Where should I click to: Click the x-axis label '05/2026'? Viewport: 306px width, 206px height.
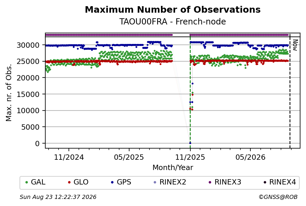(251, 157)
